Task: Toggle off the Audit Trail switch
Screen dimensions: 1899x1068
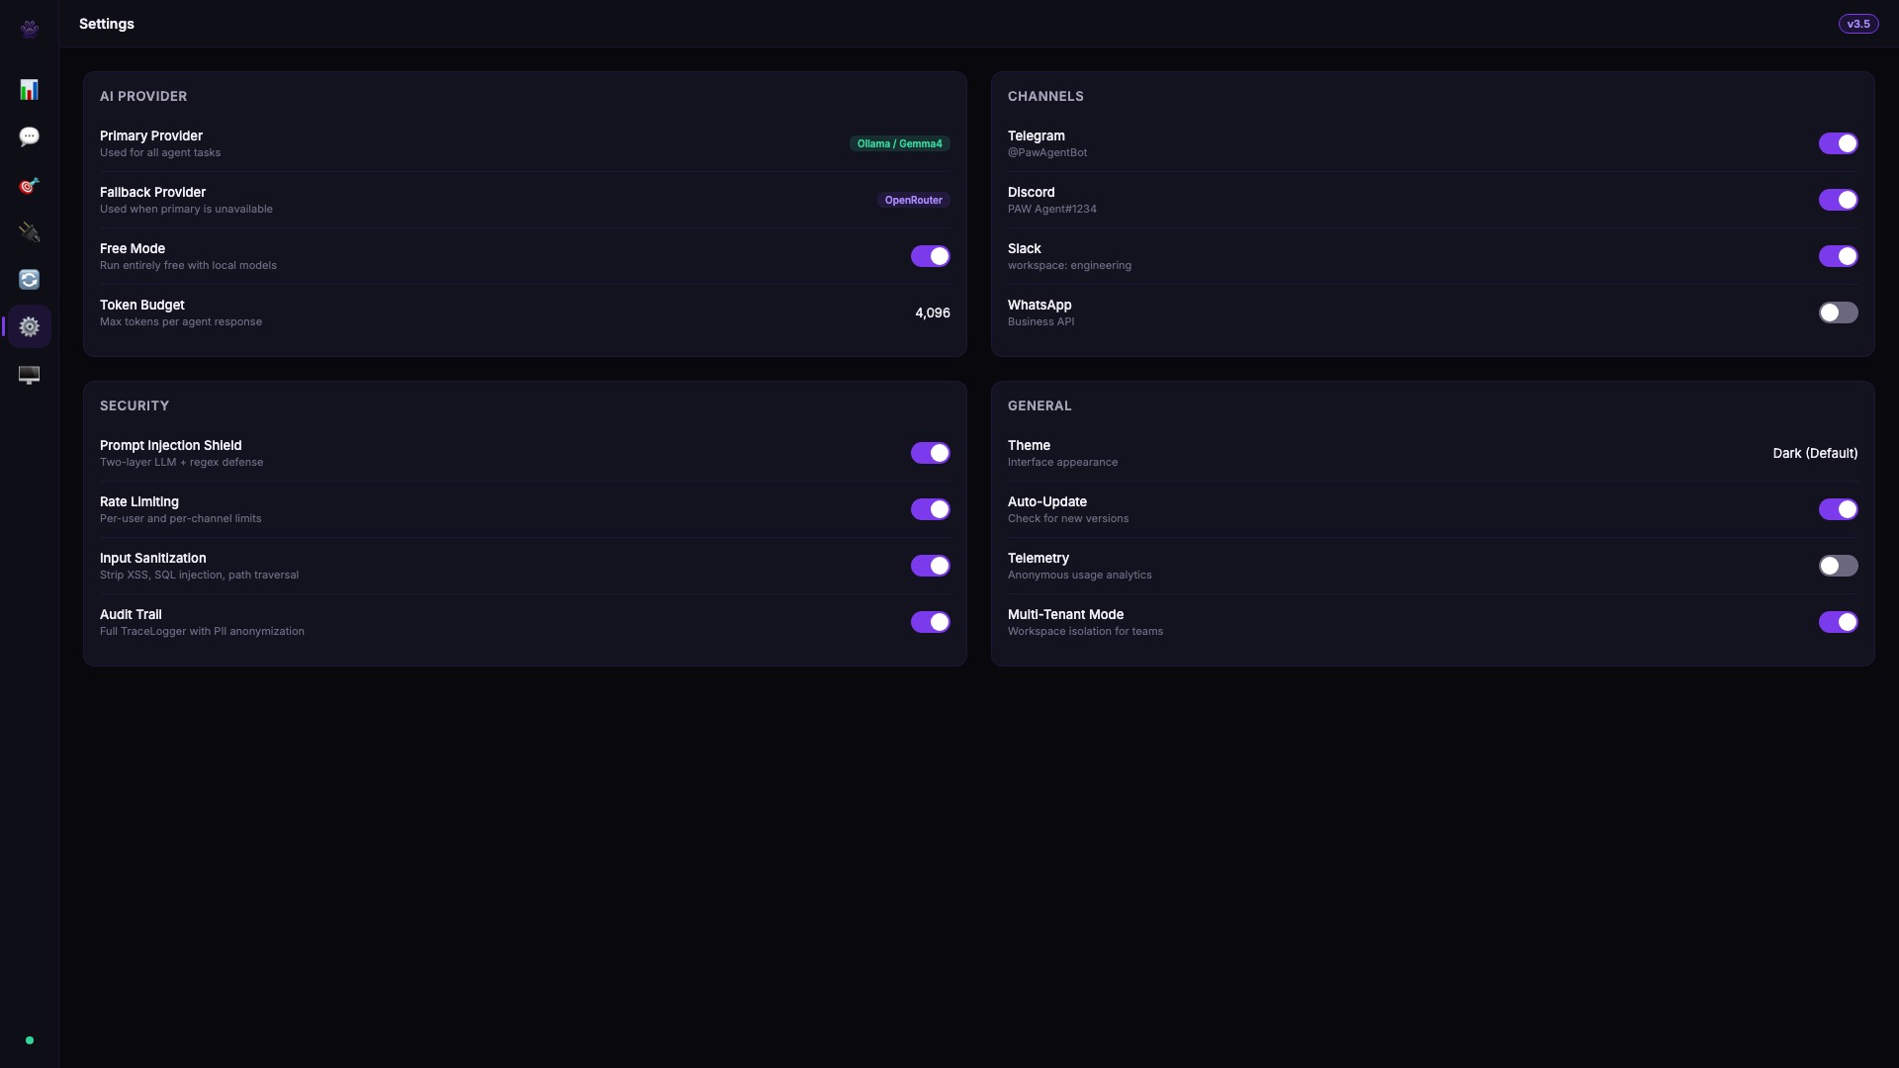Action: coord(930,622)
